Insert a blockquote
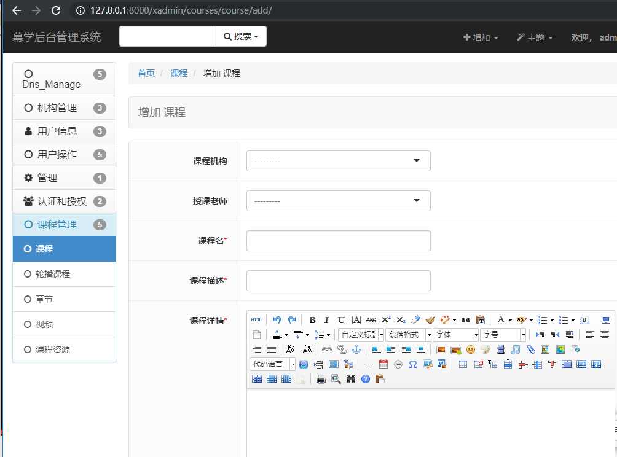This screenshot has height=457, width=617. pyautogui.click(x=465, y=320)
